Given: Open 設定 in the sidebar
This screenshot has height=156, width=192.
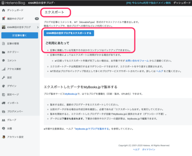Looking at the screenshot, I should coord(9,78).
